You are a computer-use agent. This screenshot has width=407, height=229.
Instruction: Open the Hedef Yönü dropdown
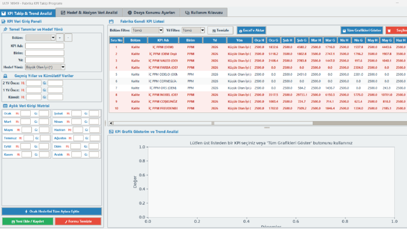[45, 67]
